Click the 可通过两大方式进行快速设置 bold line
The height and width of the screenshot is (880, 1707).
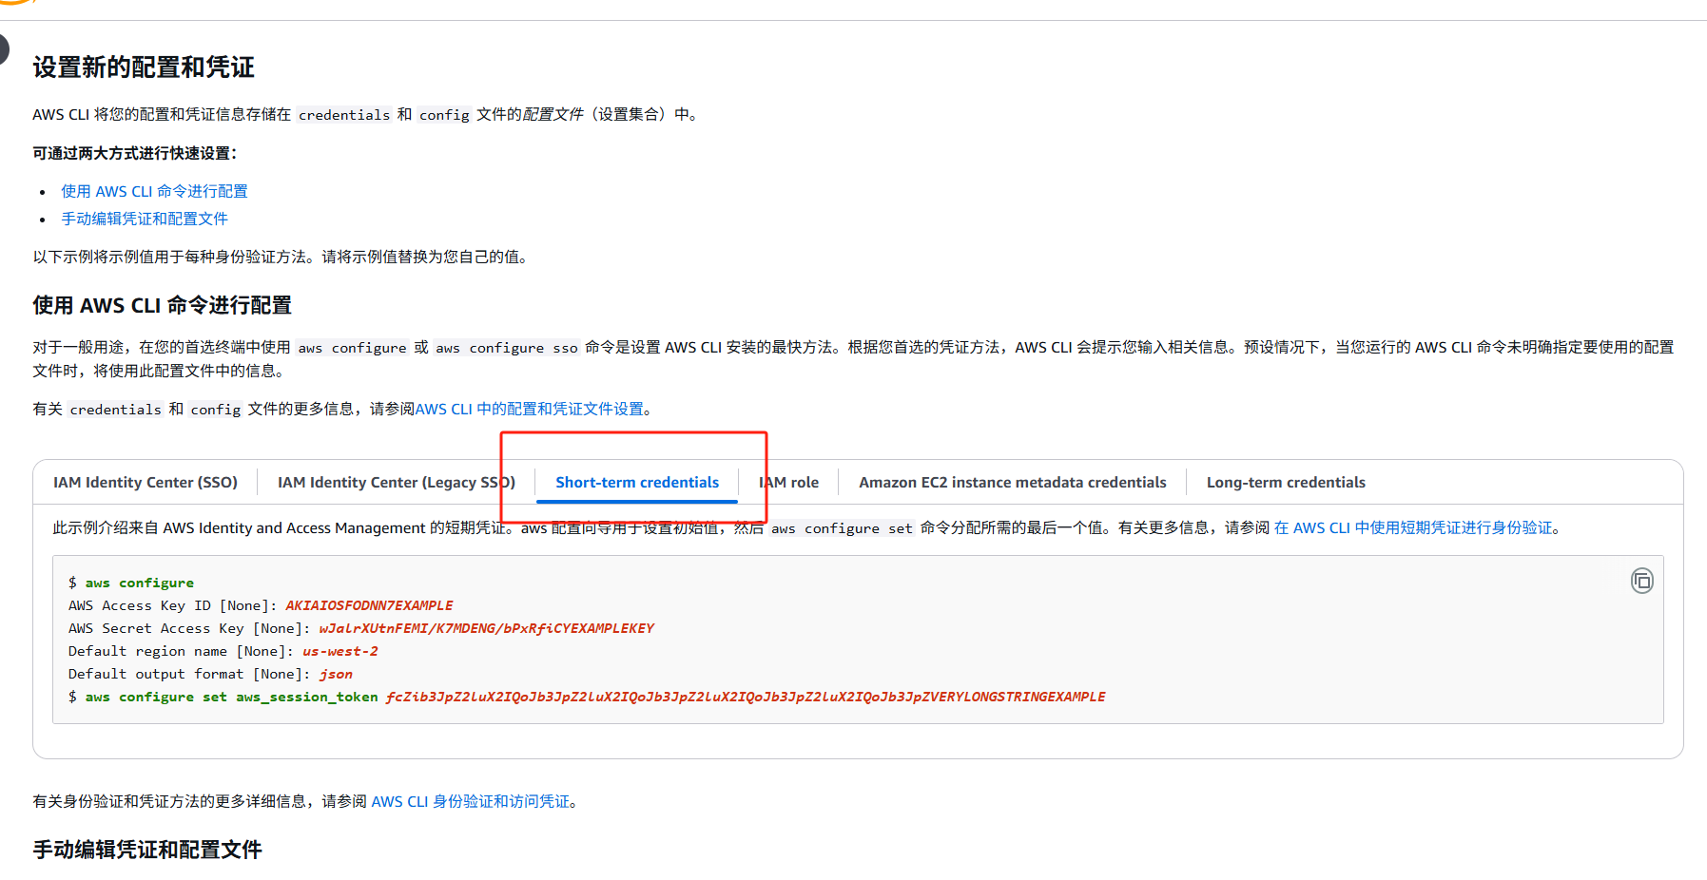point(135,153)
